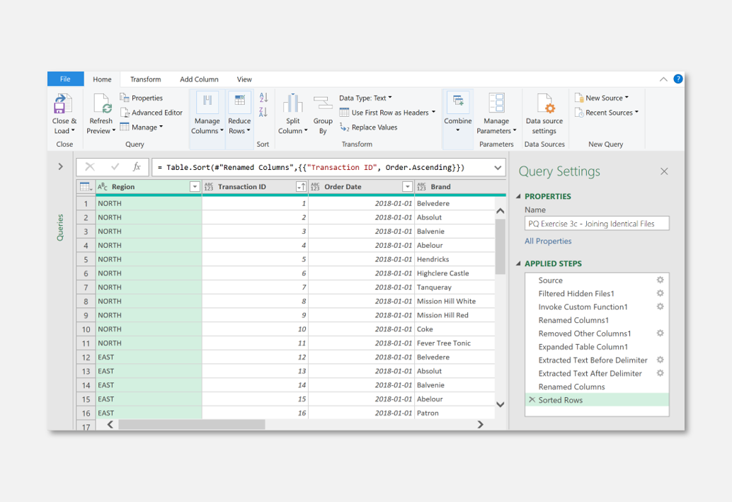Open the Region column filter dropdown
Image resolution: width=732 pixels, height=502 pixels.
point(195,187)
